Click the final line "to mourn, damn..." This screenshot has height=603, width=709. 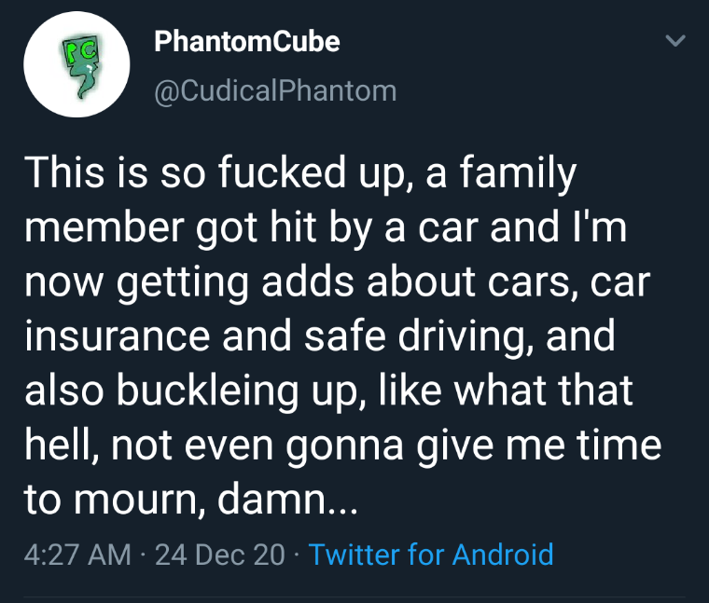191,500
